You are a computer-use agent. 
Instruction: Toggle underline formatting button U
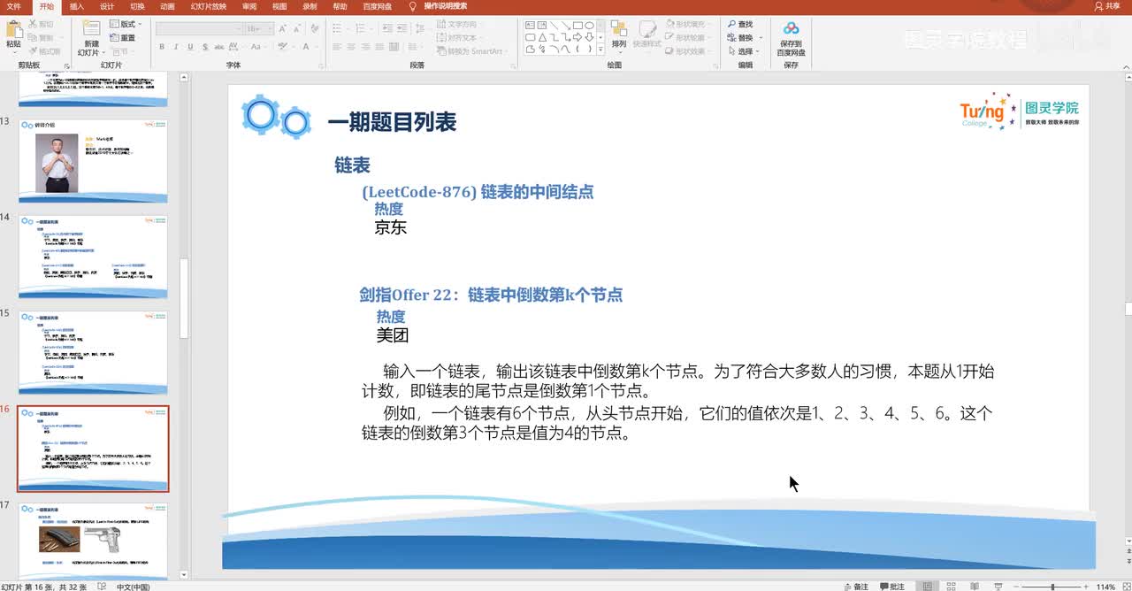pos(190,47)
